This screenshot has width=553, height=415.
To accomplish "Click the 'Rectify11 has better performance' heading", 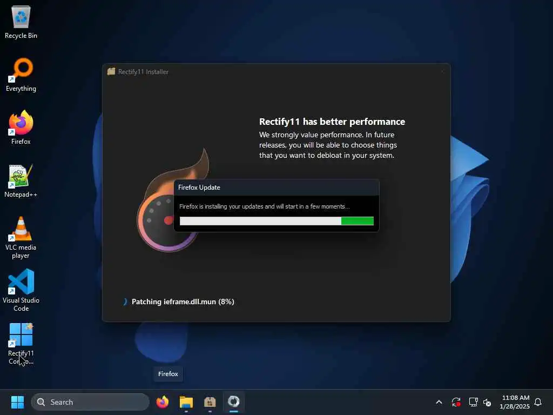I will click(x=332, y=122).
